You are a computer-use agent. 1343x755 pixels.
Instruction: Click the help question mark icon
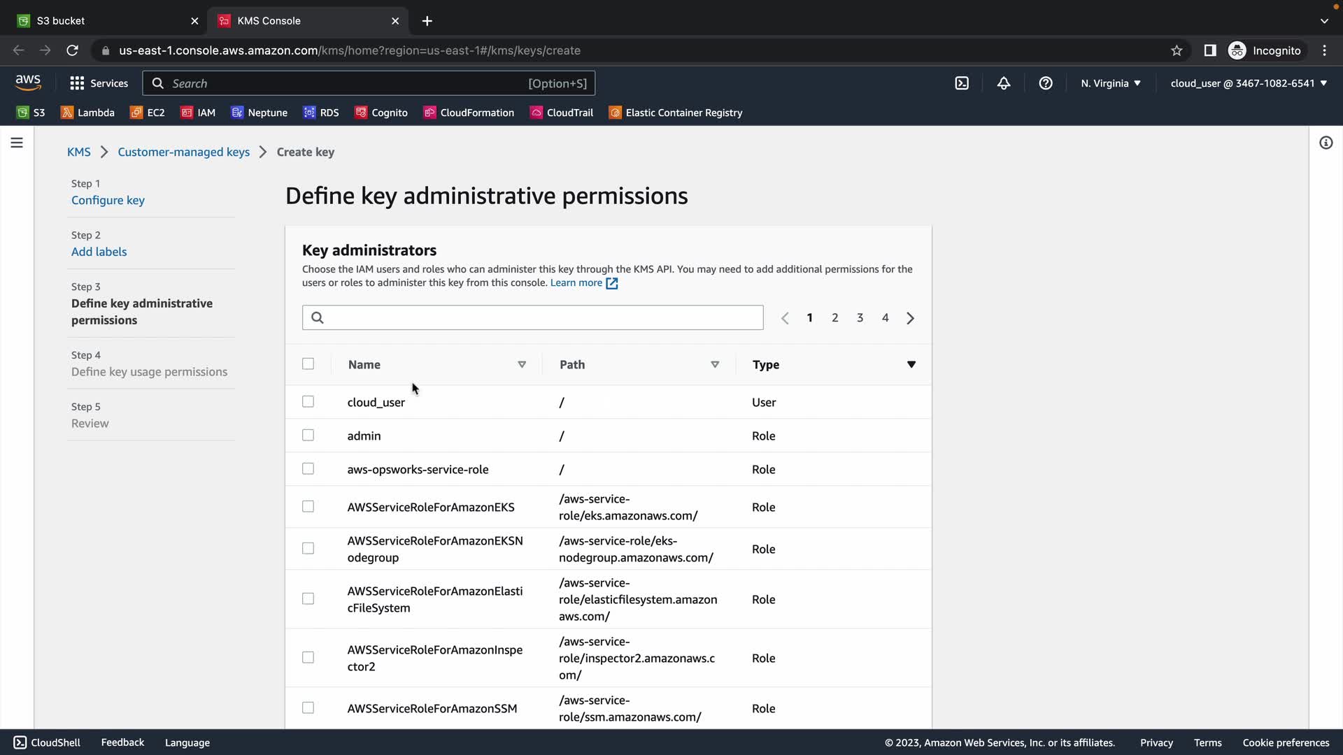[1046, 83]
